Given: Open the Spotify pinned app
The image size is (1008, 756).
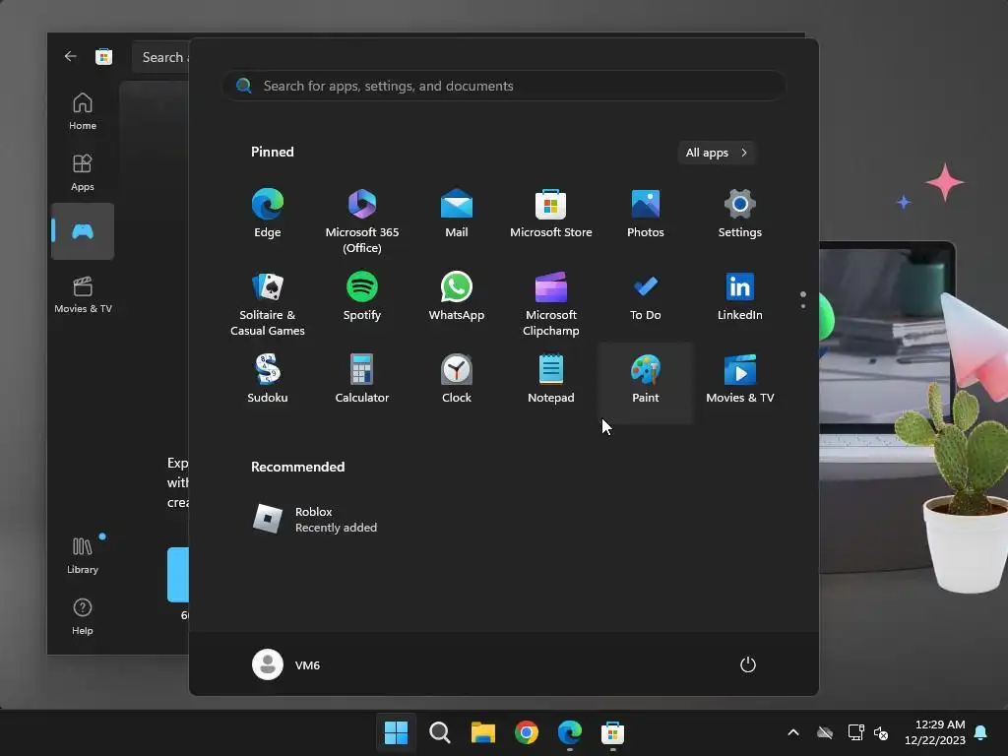Looking at the screenshot, I should coord(362,297).
